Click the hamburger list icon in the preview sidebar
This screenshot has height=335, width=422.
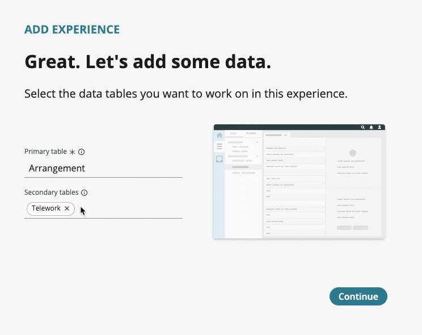220,146
